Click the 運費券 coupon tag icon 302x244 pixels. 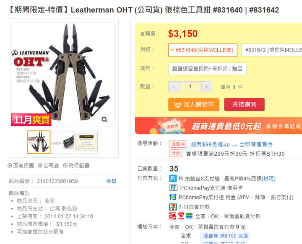pyautogui.click(x=178, y=144)
